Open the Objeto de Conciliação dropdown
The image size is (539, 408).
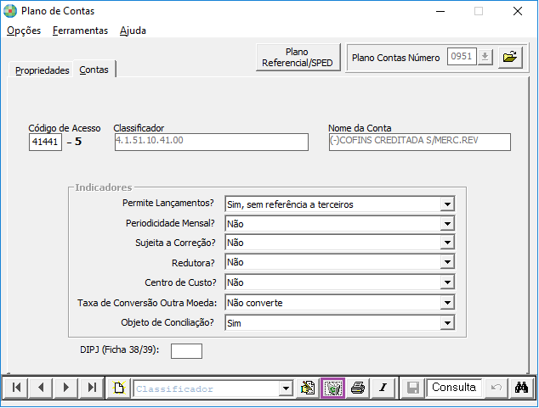pyautogui.click(x=447, y=323)
